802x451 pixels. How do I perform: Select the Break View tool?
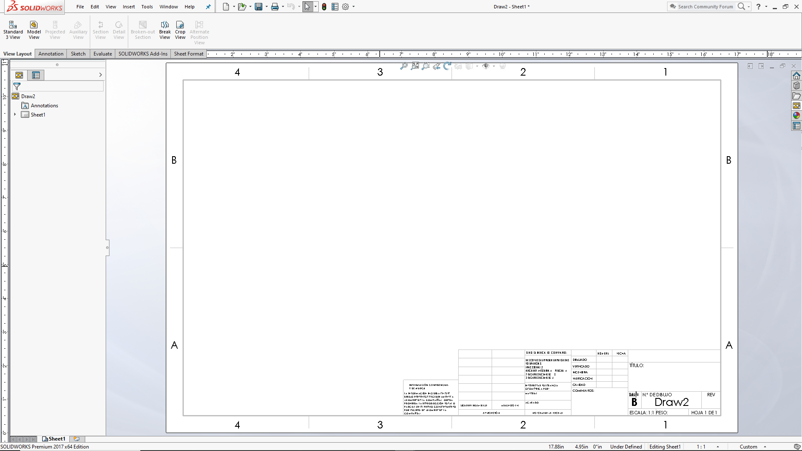(165, 29)
